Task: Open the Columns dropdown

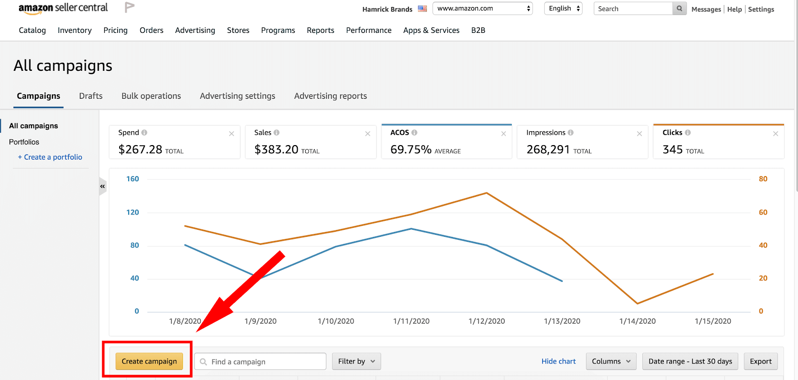Action: coord(611,362)
